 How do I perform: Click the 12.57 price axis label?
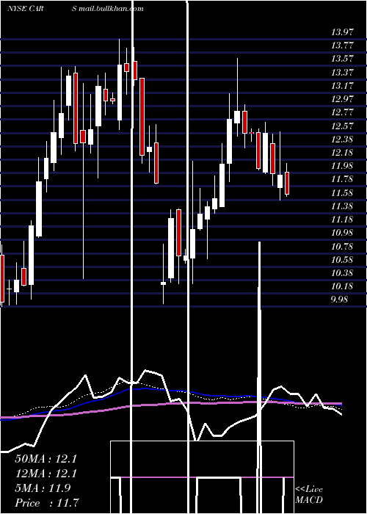[342, 126]
